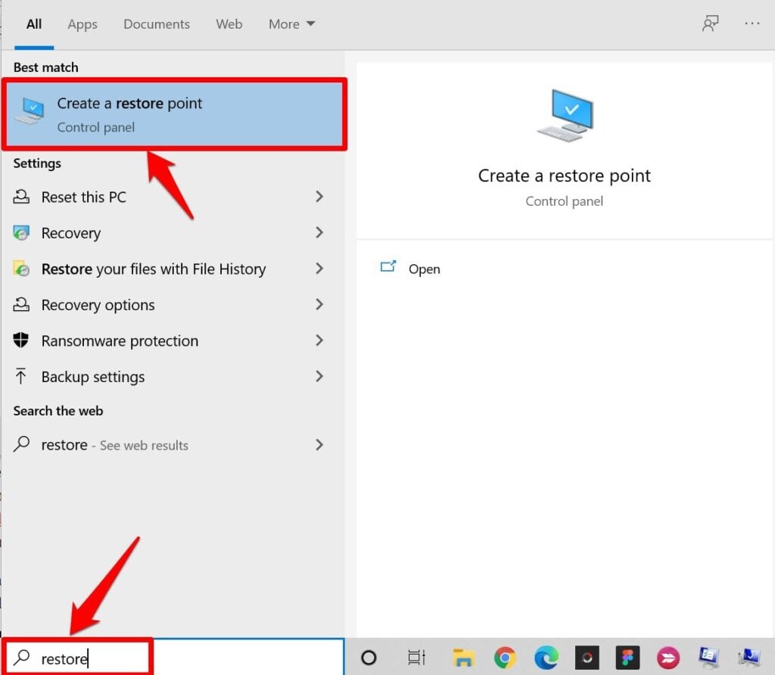The height and width of the screenshot is (675, 775).
Task: Open the feedback person icon at top
Action: [x=710, y=23]
